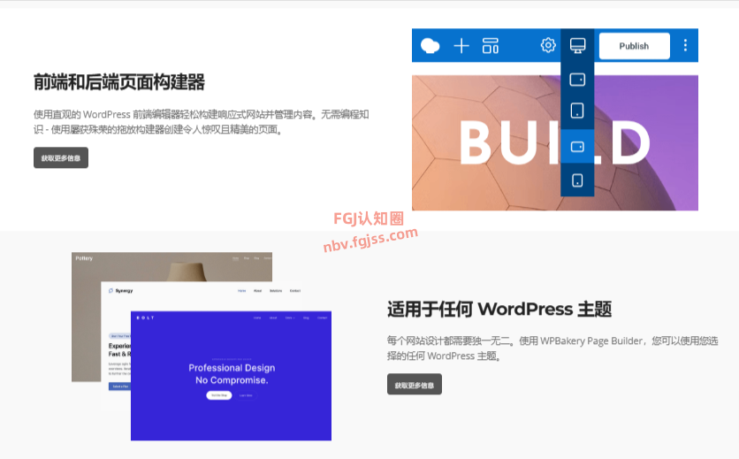Click the WPBakery cloud logo icon
Screen dimensions: 739x459
pos(430,46)
